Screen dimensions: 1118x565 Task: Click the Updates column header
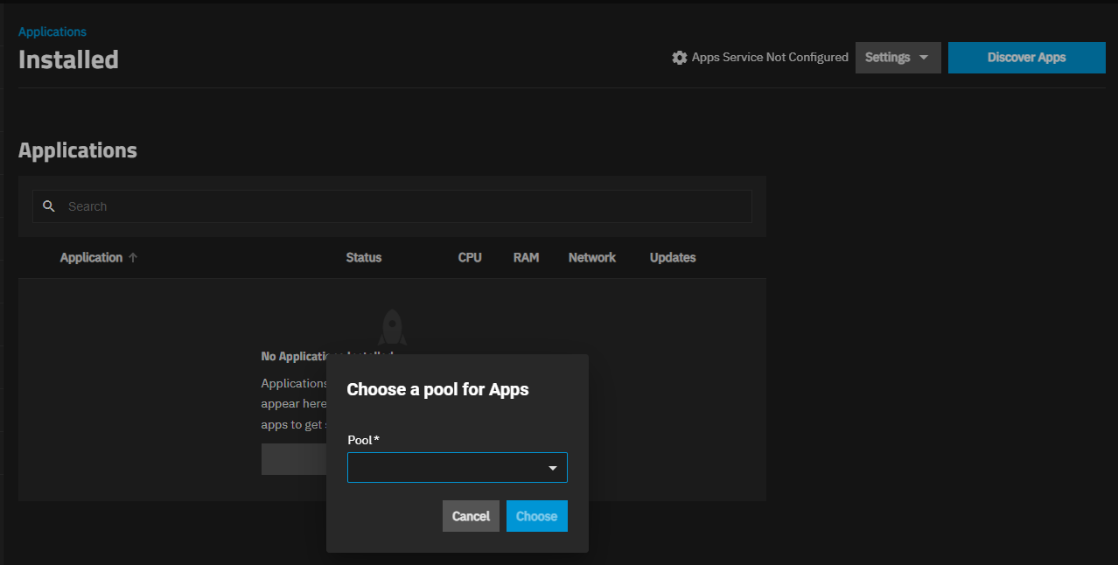tap(672, 258)
